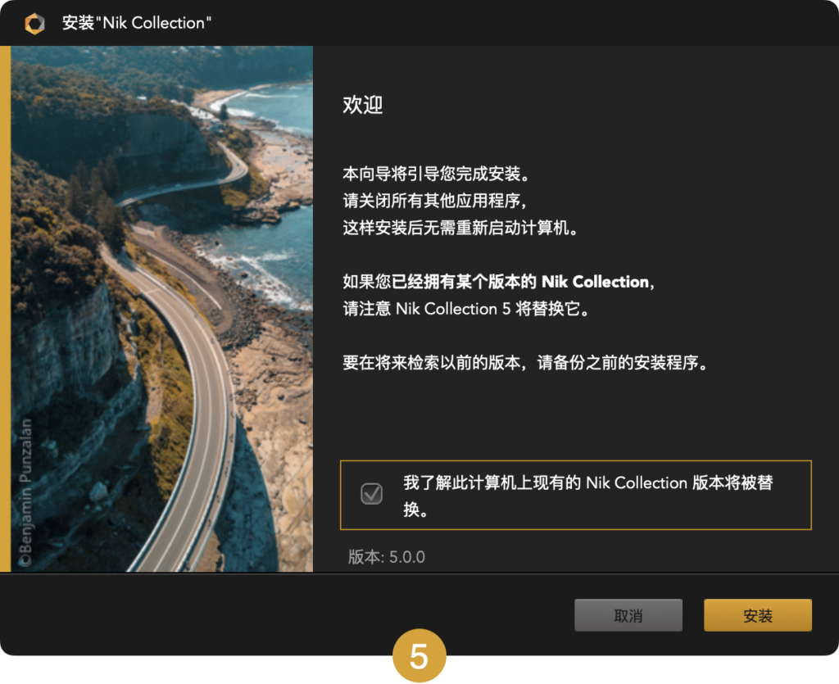Image resolution: width=839 pixels, height=684 pixels.
Task: Click the 版本: 5.0.0 text
Action: pos(387,557)
